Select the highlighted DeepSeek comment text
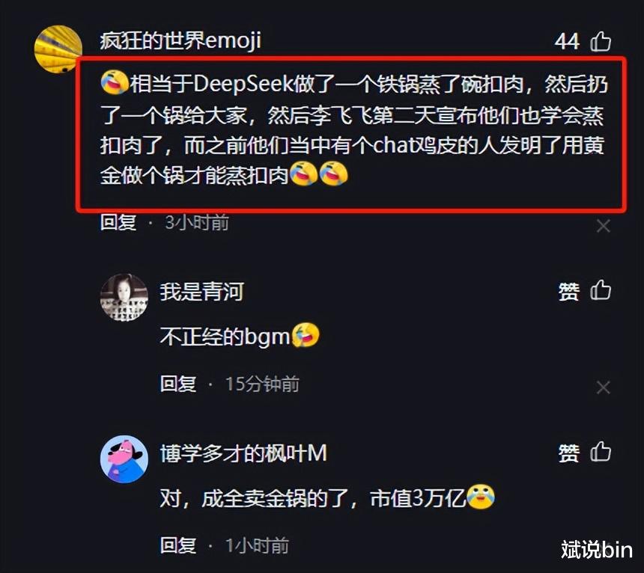 click(353, 130)
